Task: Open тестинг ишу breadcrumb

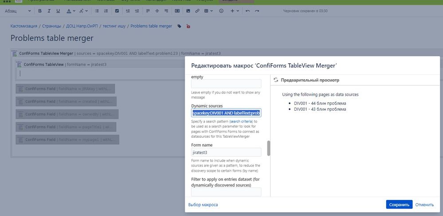Action: pos(114,26)
